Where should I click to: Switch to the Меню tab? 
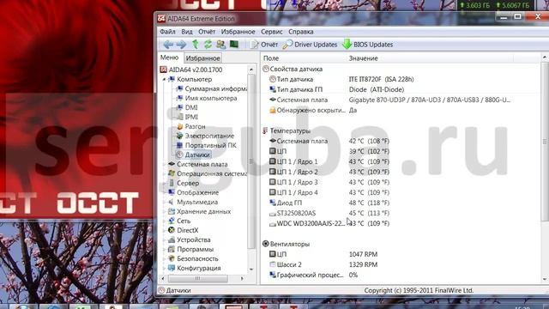170,58
